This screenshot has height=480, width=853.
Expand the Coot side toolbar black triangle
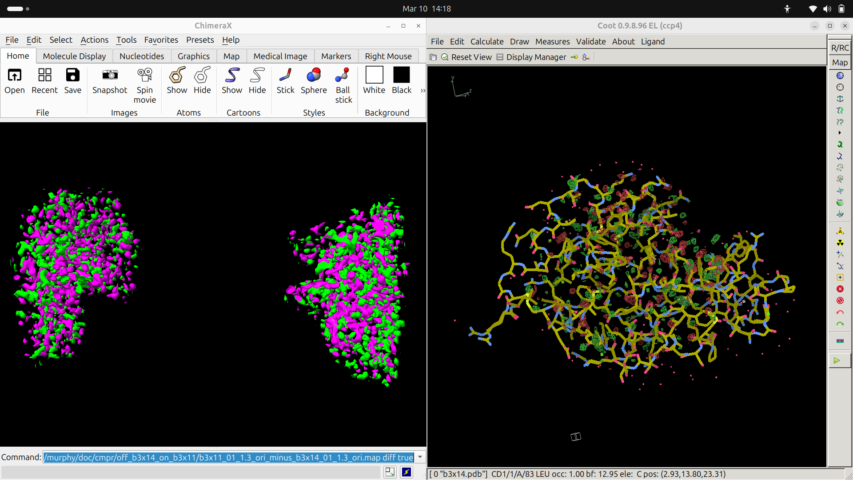839,133
